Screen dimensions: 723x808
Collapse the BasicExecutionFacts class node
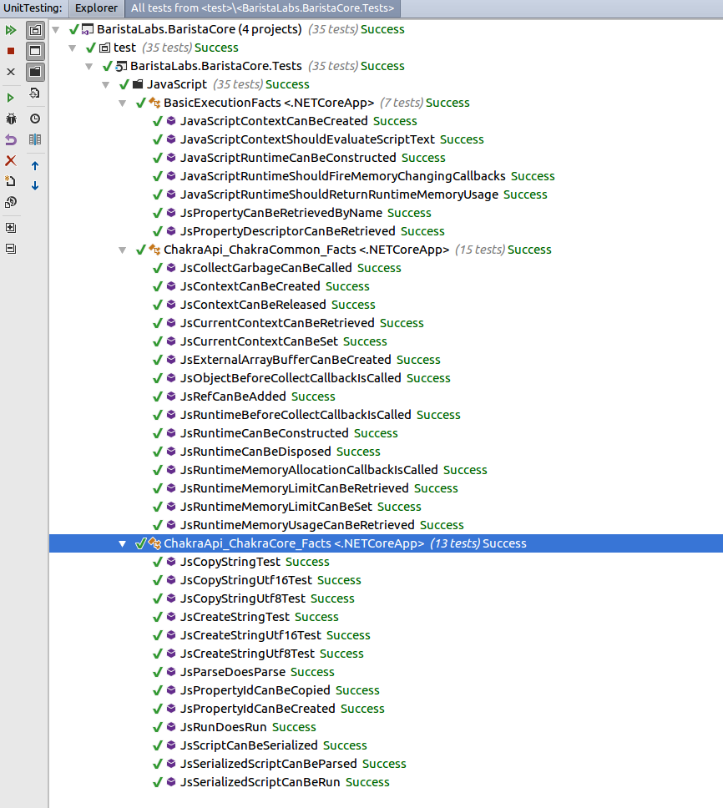(x=122, y=103)
